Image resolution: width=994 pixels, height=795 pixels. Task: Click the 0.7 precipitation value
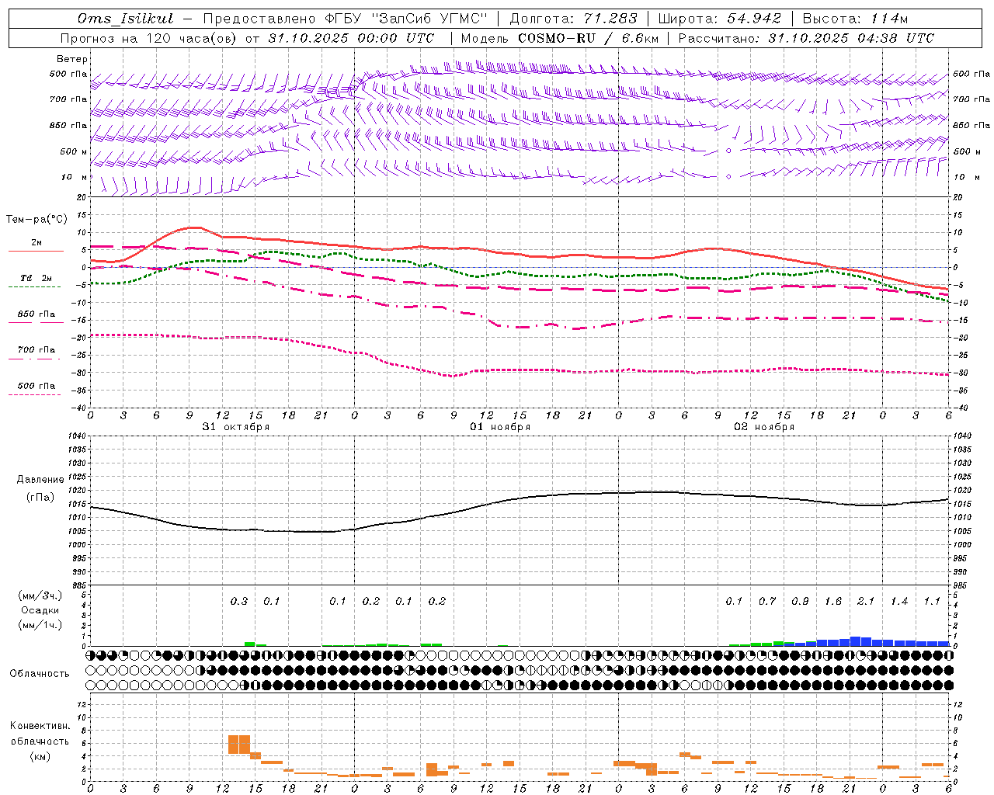(x=767, y=602)
